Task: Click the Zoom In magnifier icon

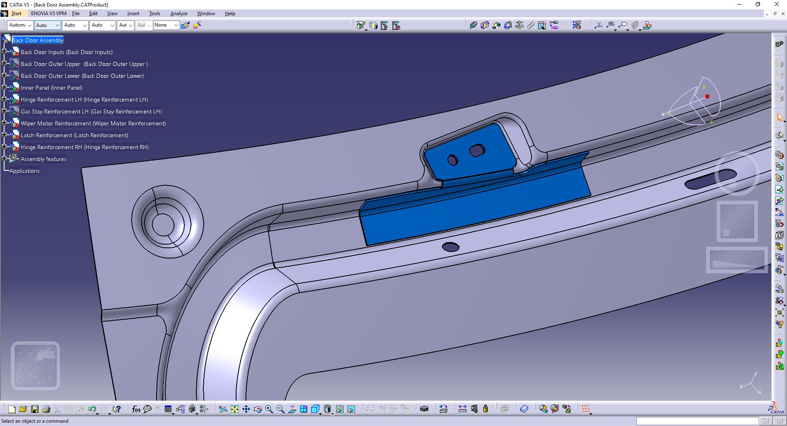Action: coord(269,409)
